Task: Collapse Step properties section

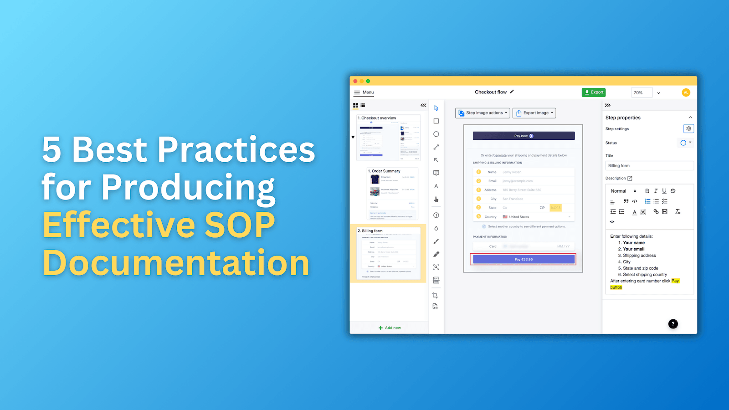Action: [690, 118]
